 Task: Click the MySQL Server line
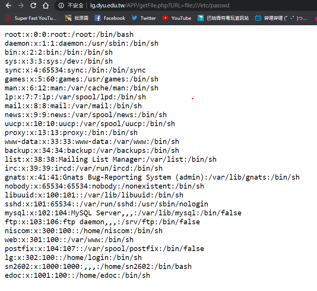(123, 213)
